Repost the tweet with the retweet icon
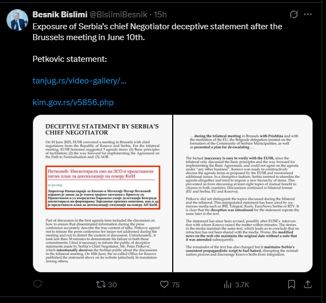 click(x=101, y=285)
